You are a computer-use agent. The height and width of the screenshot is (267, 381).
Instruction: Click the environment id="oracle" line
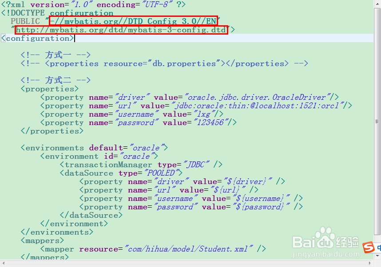99,156
